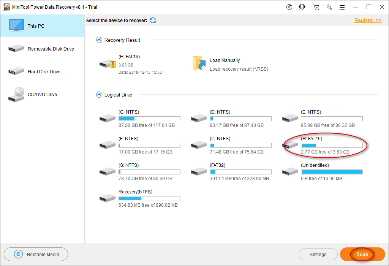Select the C: NTFS drive icon
The height and width of the screenshot is (266, 389).
click(108, 118)
